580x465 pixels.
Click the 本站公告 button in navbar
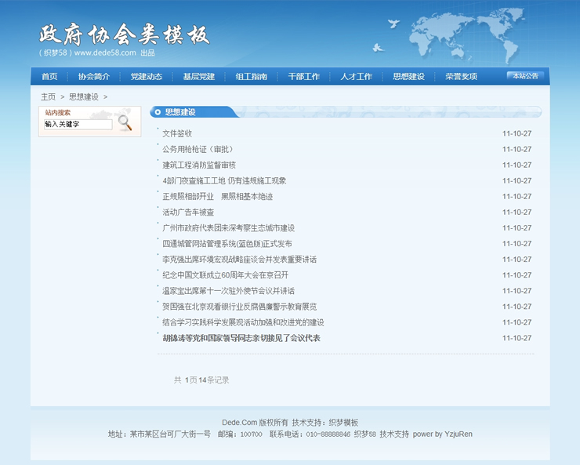click(525, 76)
